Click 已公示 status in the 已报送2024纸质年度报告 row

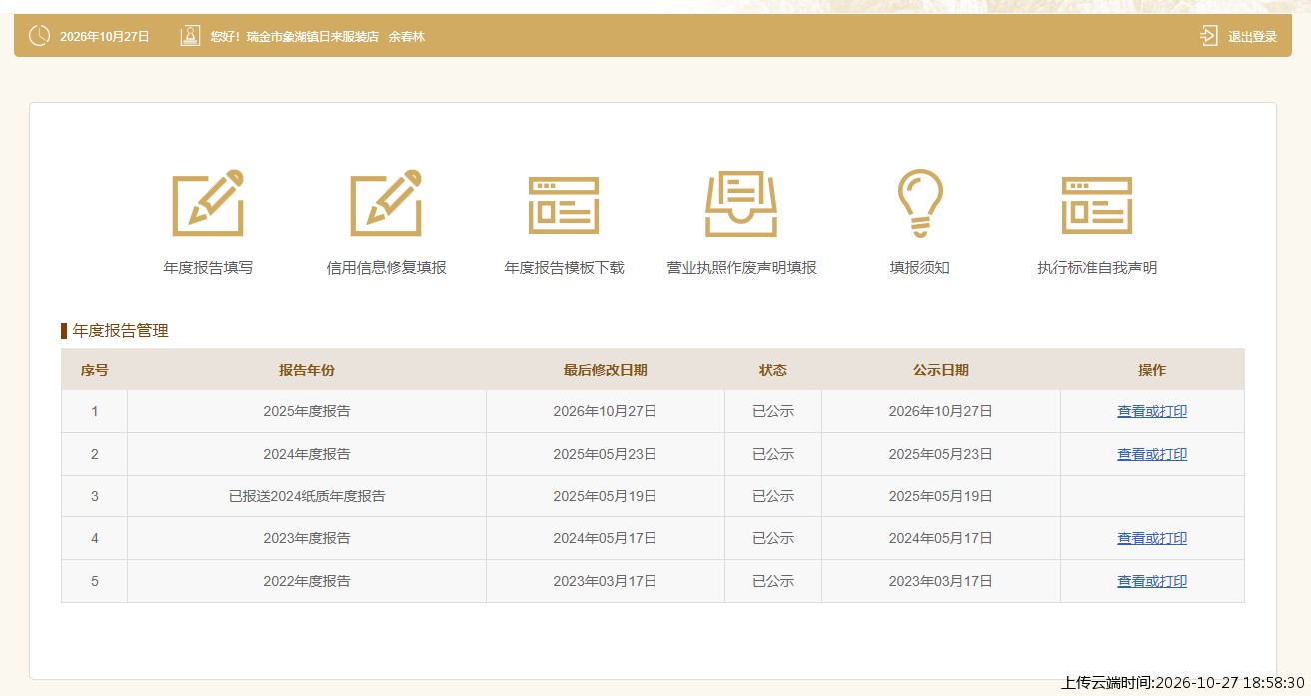pyautogui.click(x=773, y=496)
